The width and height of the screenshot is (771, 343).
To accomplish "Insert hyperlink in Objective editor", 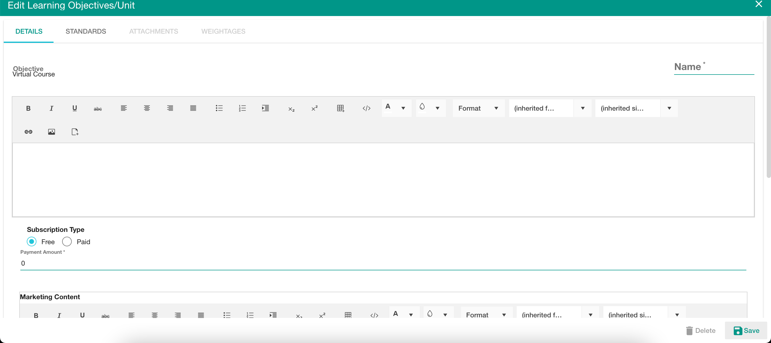I will point(28,132).
